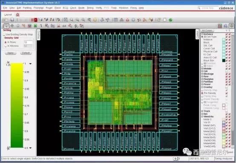Click the Apply button
Image resolution: width=236 pixels, height=163 pixels.
(10, 53)
